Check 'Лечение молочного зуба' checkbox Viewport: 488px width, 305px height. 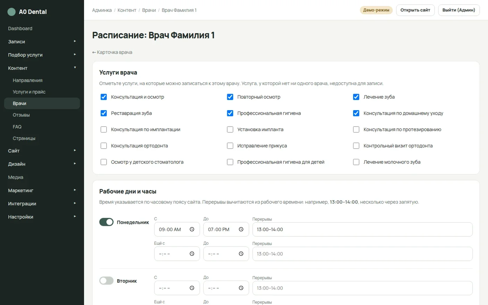click(356, 162)
